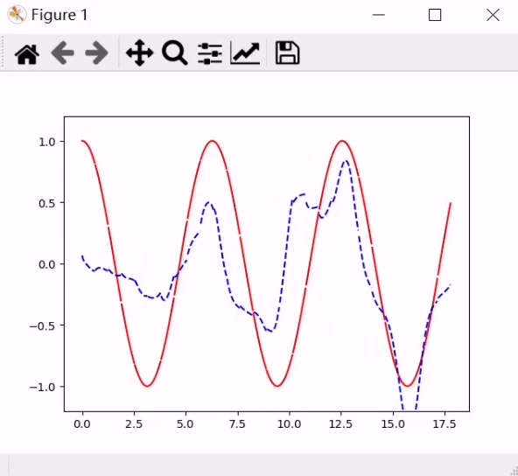
Task: Click the 10.0 tick label on the x-axis
Action: [289, 423]
